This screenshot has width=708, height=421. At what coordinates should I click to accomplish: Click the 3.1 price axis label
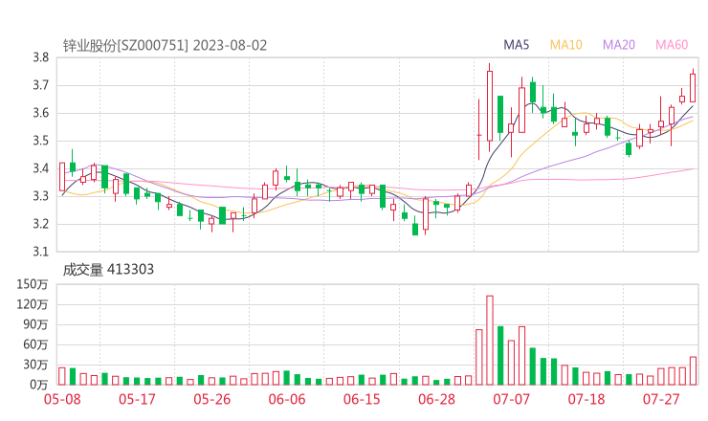point(40,252)
